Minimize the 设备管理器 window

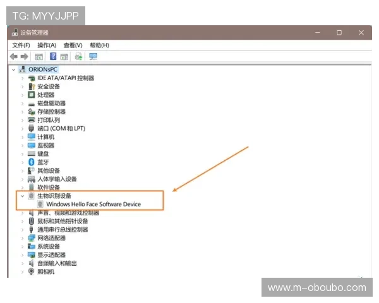[x=318, y=33]
